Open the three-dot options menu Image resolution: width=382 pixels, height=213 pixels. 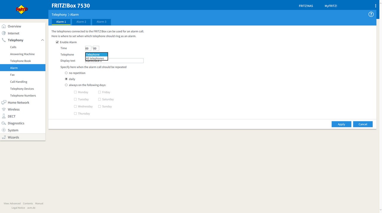pos(376,6)
